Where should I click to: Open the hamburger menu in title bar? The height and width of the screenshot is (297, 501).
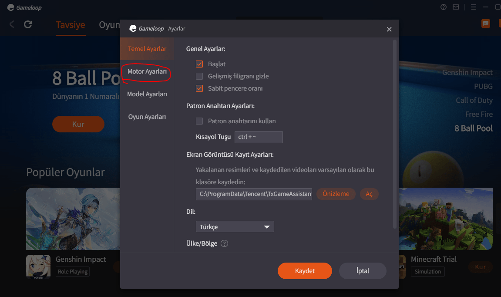[474, 7]
